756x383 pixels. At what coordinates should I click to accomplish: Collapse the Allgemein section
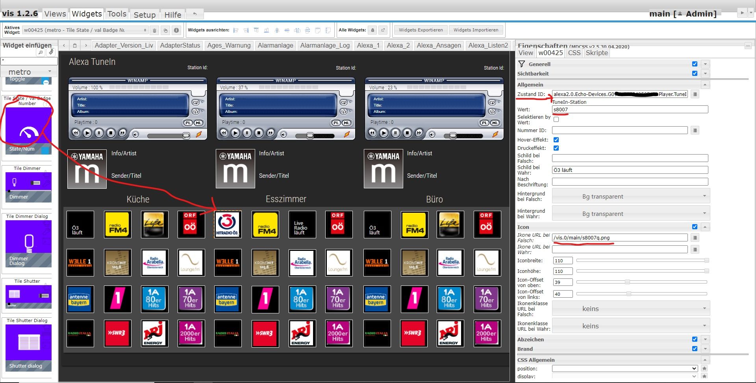coord(705,85)
